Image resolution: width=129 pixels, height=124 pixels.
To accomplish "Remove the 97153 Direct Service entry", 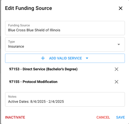I will point(116,69).
